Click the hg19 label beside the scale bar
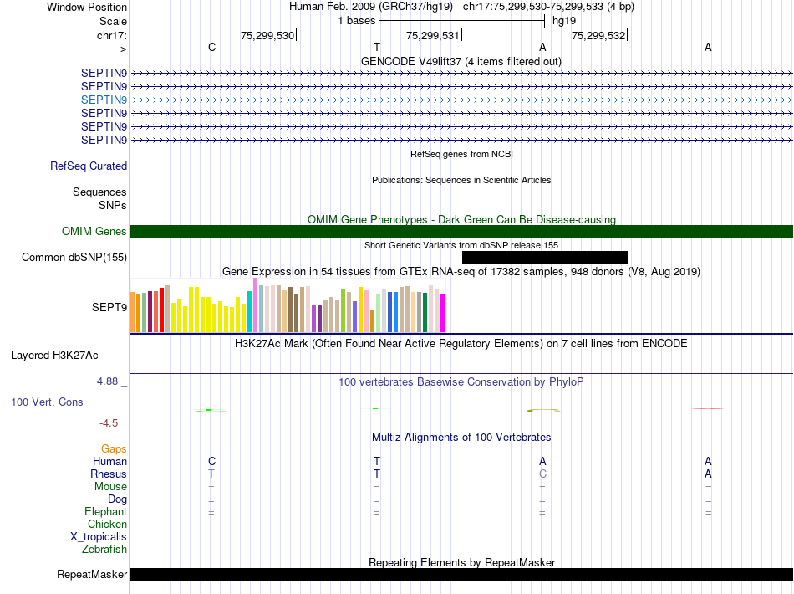Viewport: 794px width, 594px height. point(564,21)
